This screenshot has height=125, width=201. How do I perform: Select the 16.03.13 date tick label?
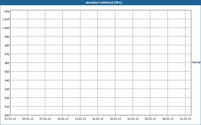pyautogui.click(x=98, y=119)
